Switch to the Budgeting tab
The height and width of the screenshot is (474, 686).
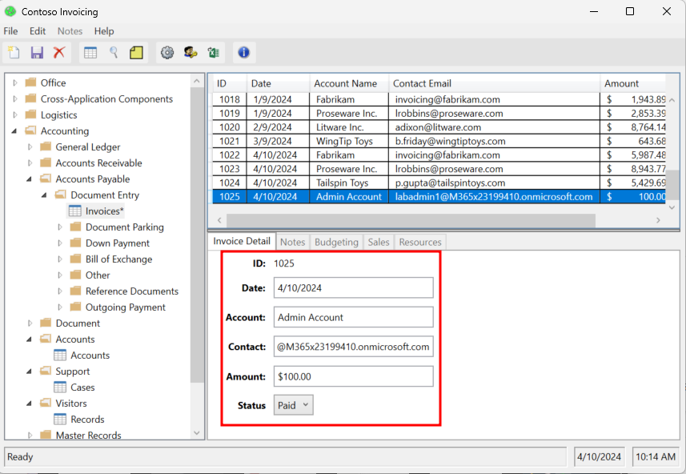(x=336, y=242)
